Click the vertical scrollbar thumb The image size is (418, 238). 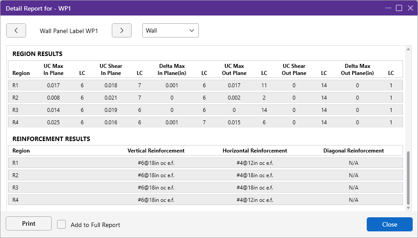pos(408,178)
